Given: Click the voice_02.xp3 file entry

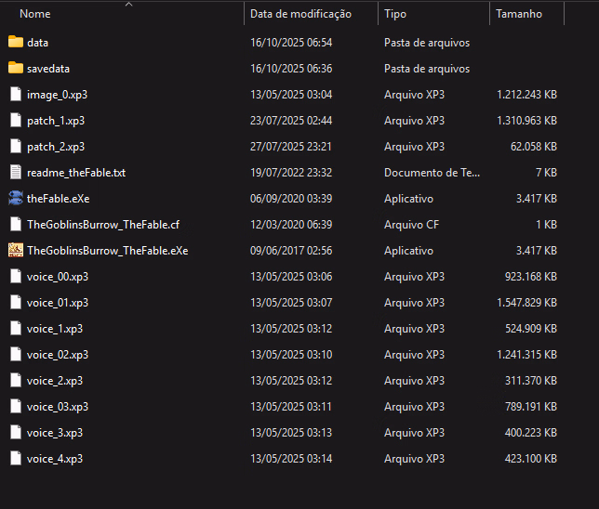Looking at the screenshot, I should coord(58,355).
